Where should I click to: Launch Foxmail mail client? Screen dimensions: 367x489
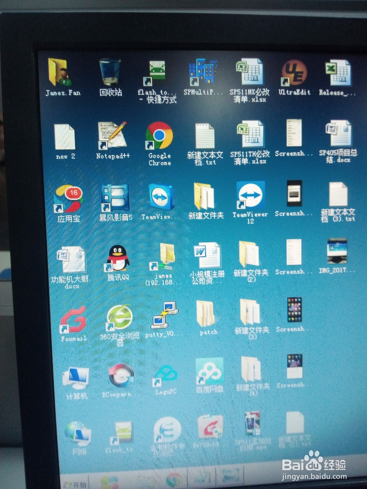pyautogui.click(x=73, y=324)
